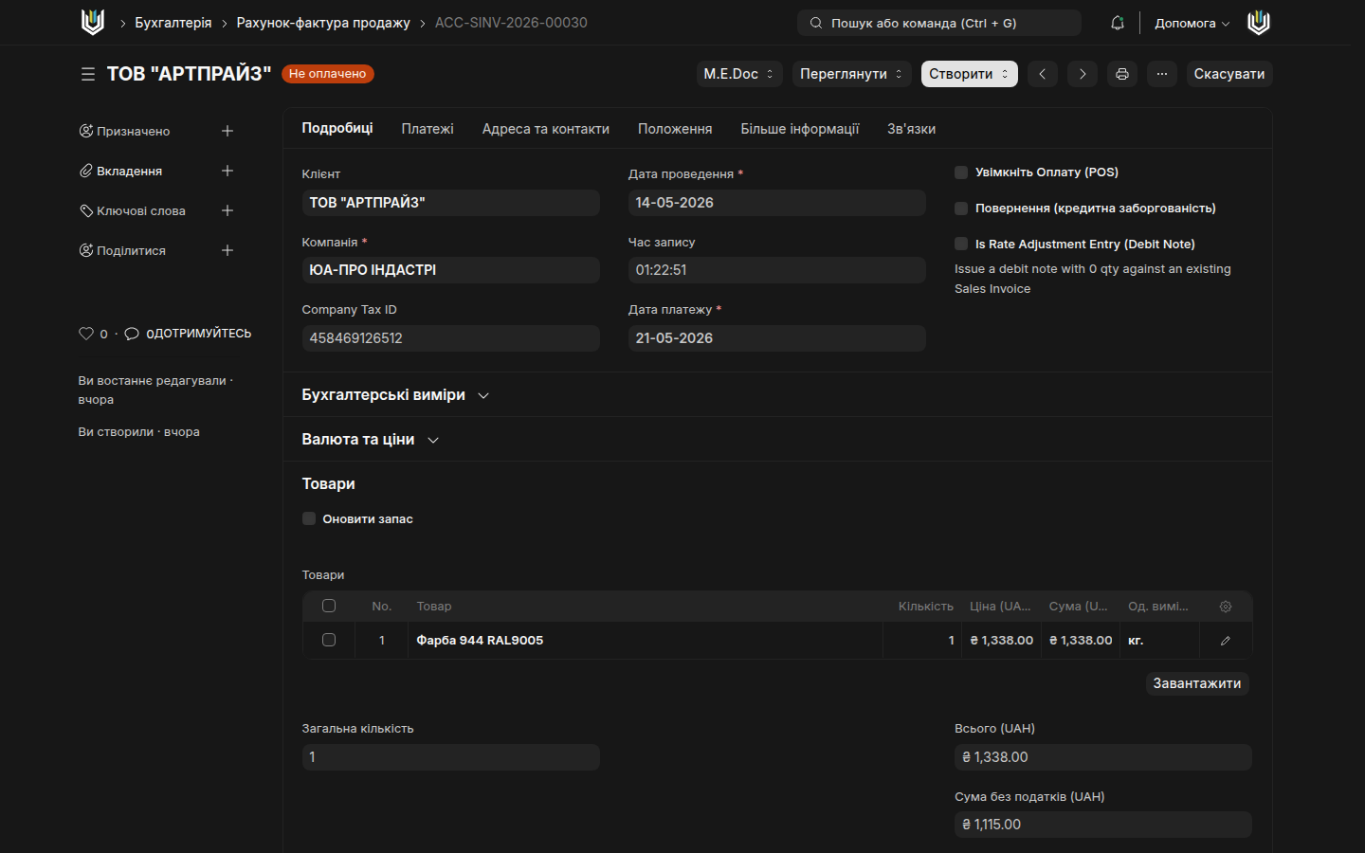
Task: Select all rows in the items table header
Action: [329, 606]
